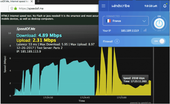170x104 pixels.
Task: Open the connected location selector box
Action: click(126, 21)
